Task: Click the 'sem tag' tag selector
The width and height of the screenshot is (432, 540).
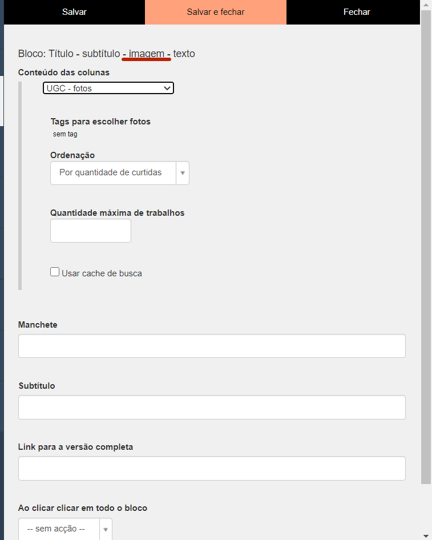Action: coord(65,134)
